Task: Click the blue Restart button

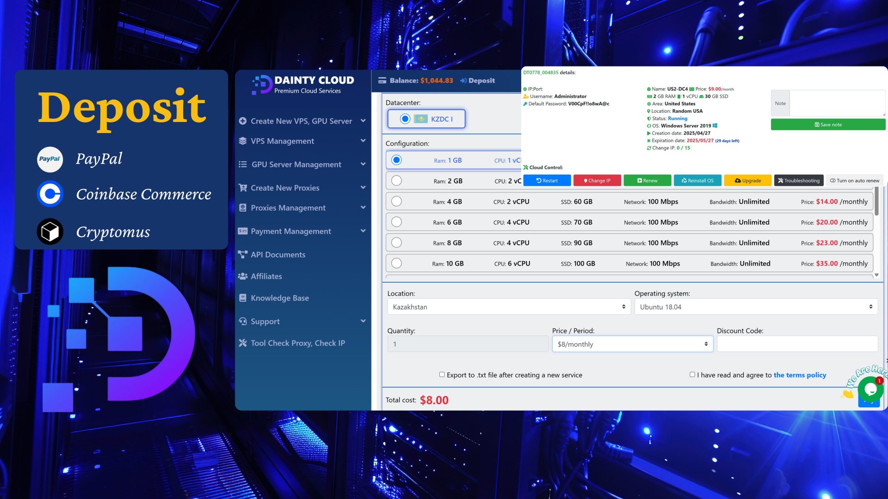Action: click(x=547, y=181)
